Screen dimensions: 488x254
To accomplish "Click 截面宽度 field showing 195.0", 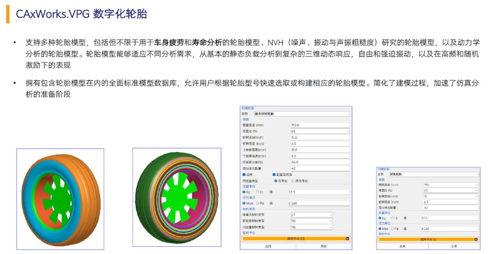I will (x=320, y=125).
